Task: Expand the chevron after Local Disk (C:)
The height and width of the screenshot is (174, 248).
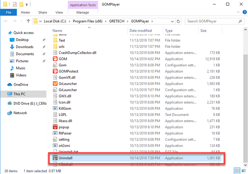Action: (x=69, y=21)
